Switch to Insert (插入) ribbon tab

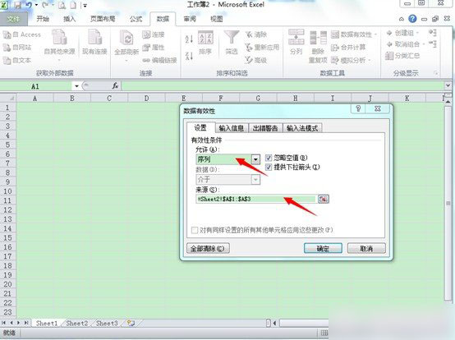(69, 19)
